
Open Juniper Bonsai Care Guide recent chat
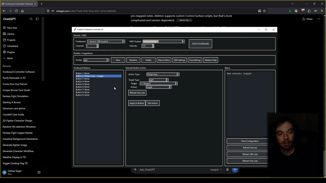pos(16,90)
